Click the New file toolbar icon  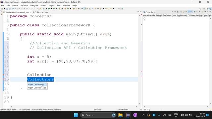pyautogui.click(x=2, y=9)
